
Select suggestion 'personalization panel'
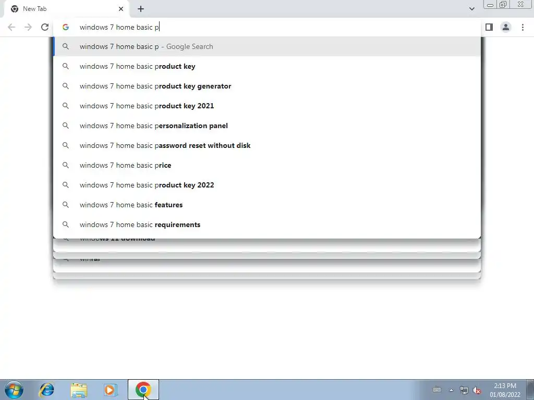pyautogui.click(x=267, y=126)
